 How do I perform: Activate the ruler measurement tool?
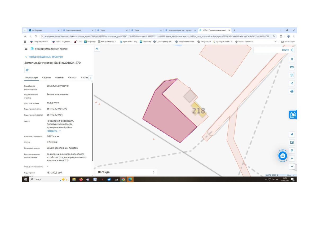tap(292, 67)
